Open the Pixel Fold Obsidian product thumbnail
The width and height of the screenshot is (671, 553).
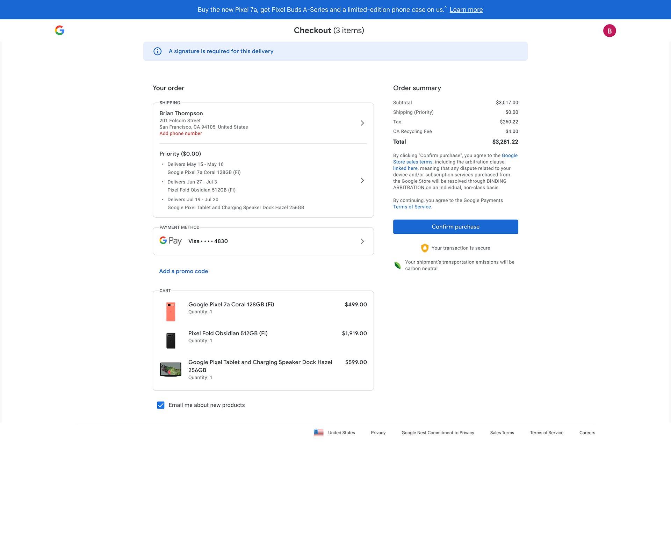coord(171,341)
